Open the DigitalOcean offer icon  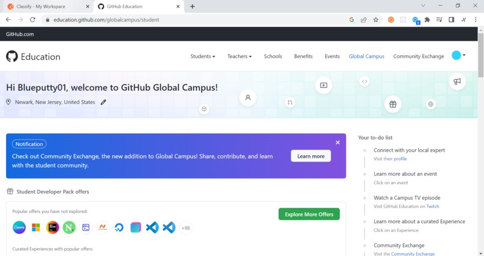(119, 228)
